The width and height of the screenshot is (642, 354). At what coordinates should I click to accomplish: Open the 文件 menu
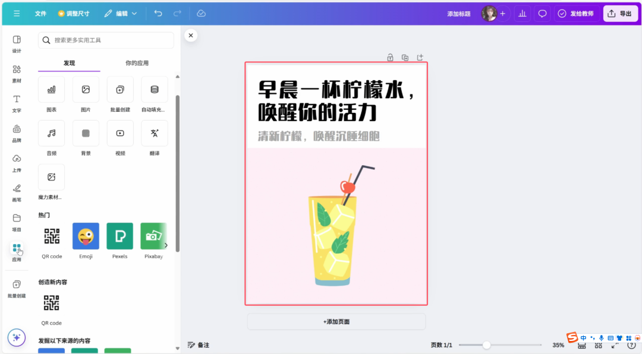click(x=40, y=13)
